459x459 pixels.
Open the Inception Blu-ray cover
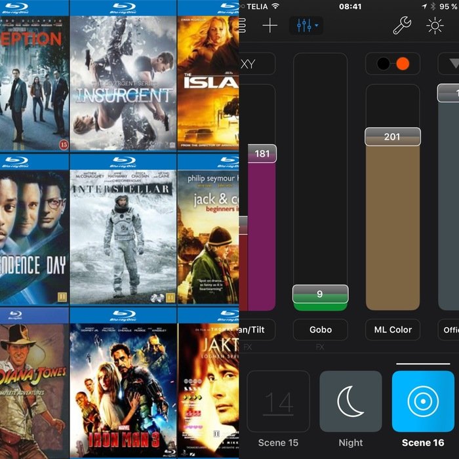[34, 76]
